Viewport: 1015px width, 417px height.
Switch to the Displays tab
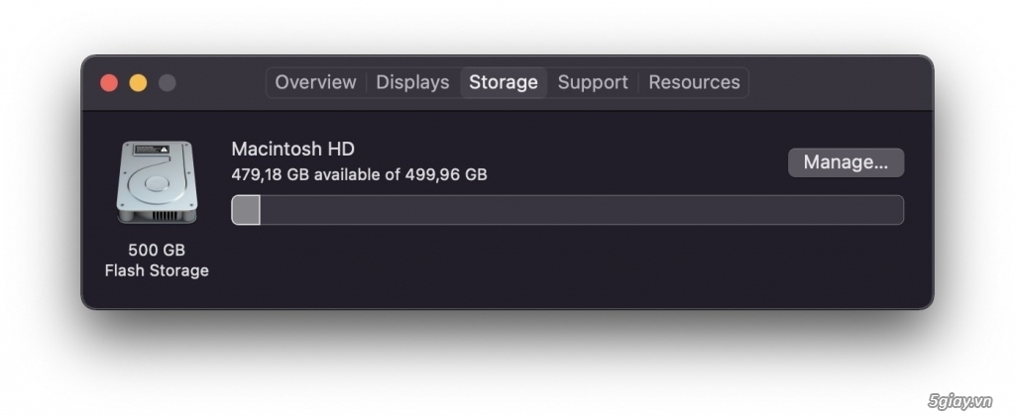tap(412, 83)
